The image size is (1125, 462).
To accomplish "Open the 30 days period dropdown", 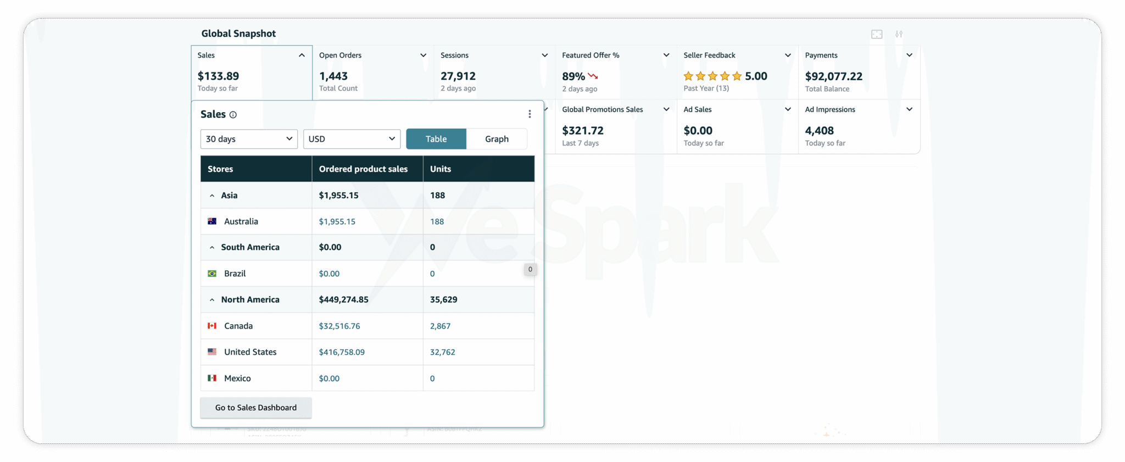I will coord(249,139).
